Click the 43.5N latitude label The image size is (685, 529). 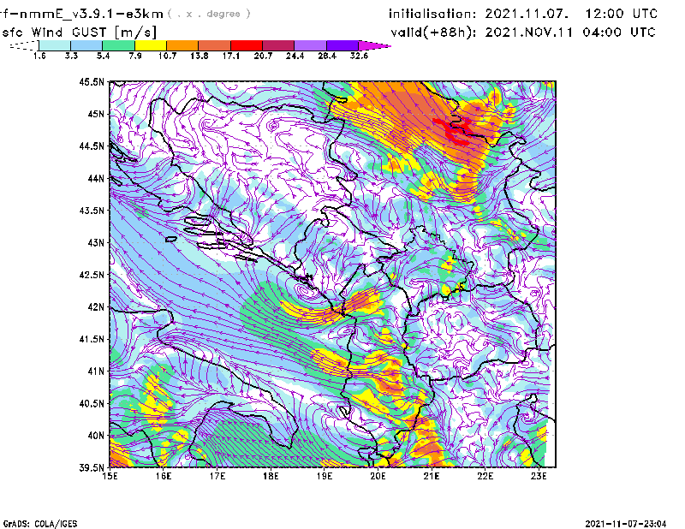pyautogui.click(x=92, y=211)
